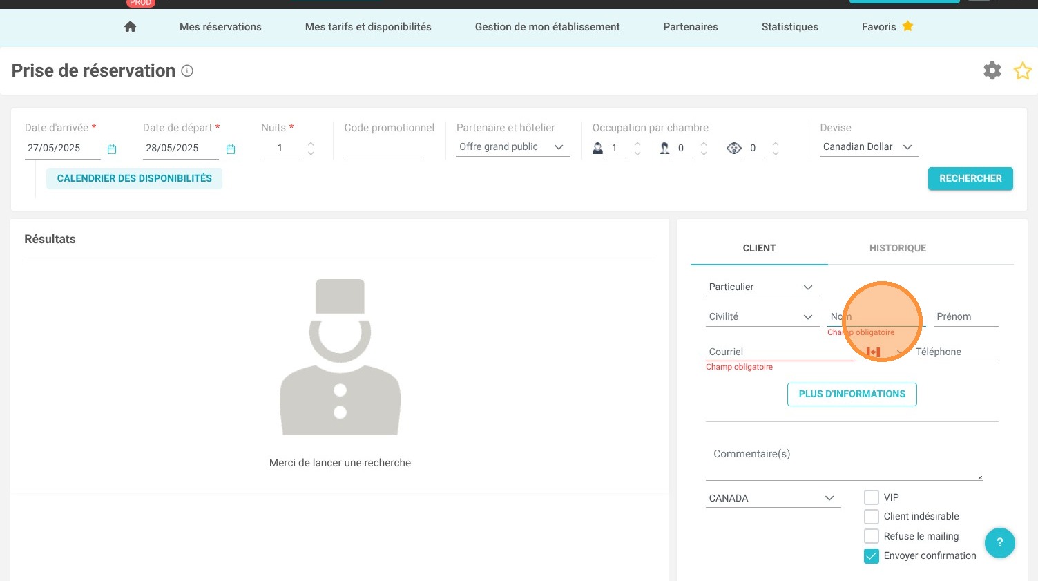The width and height of the screenshot is (1038, 581).
Task: Open the Gestion de mon établissement menu
Action: click(547, 27)
